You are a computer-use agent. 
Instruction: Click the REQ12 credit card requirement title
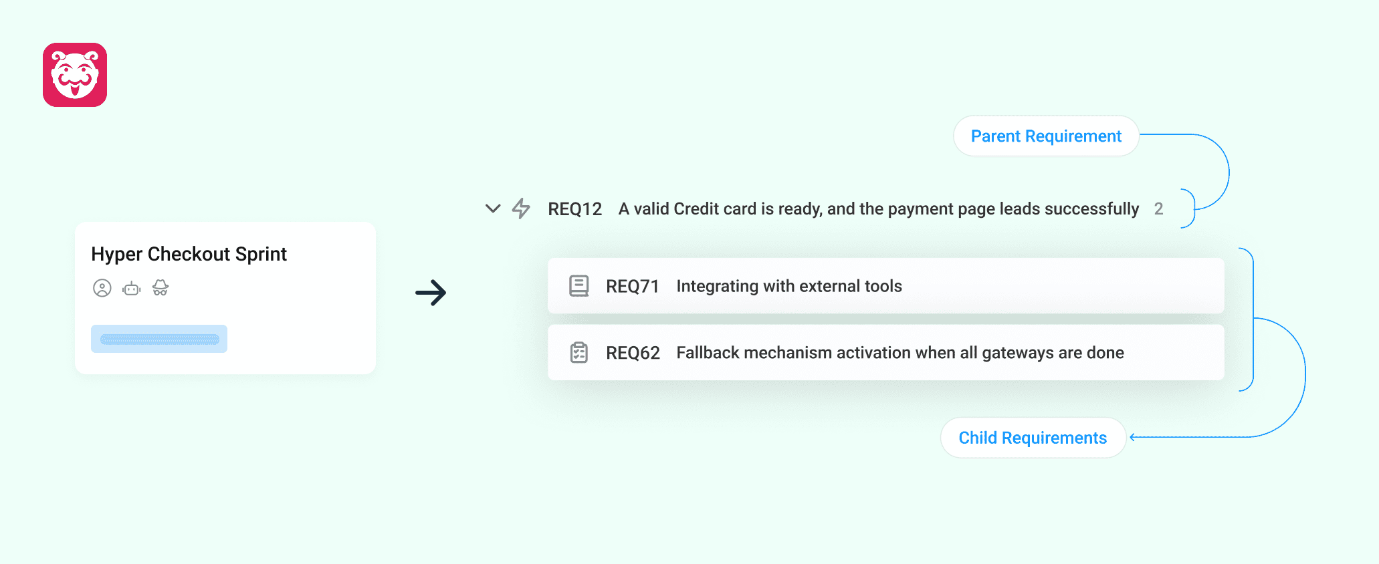point(878,209)
